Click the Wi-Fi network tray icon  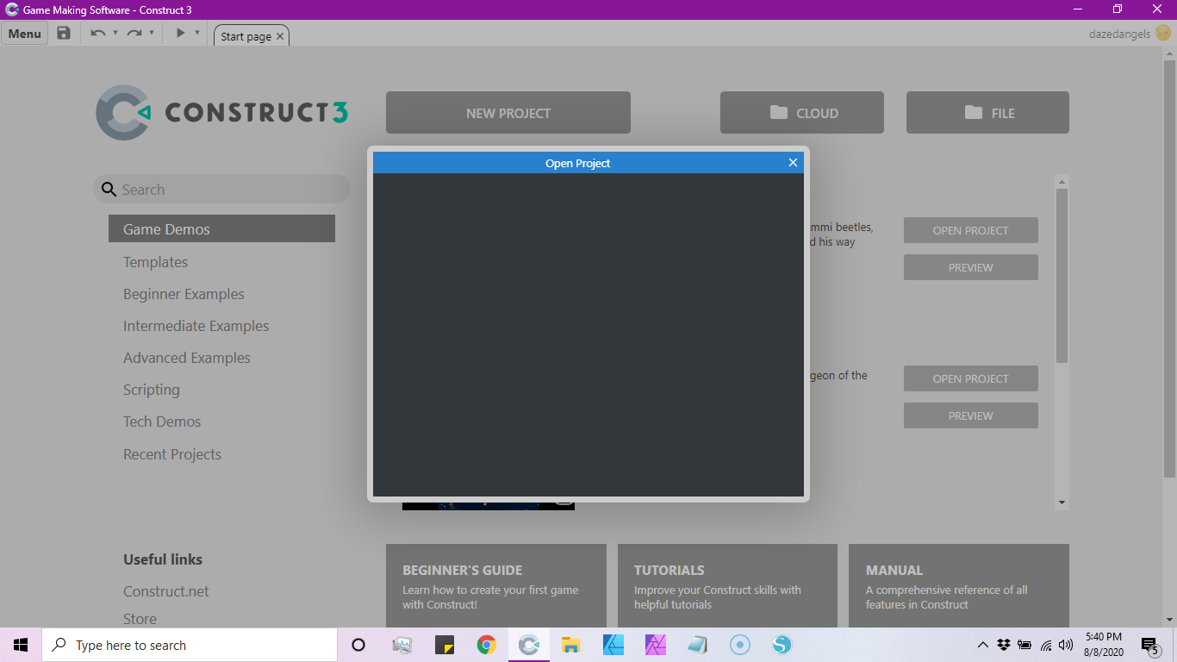point(1046,645)
